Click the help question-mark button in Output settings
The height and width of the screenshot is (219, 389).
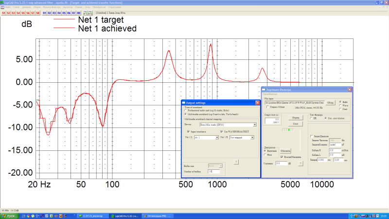click(236, 162)
